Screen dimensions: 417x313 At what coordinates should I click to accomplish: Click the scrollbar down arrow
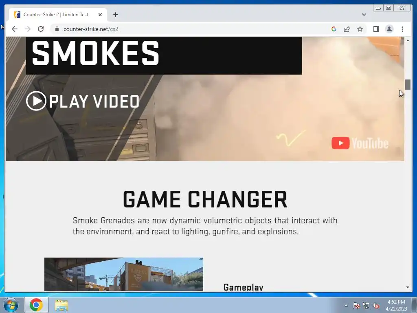[x=408, y=287]
